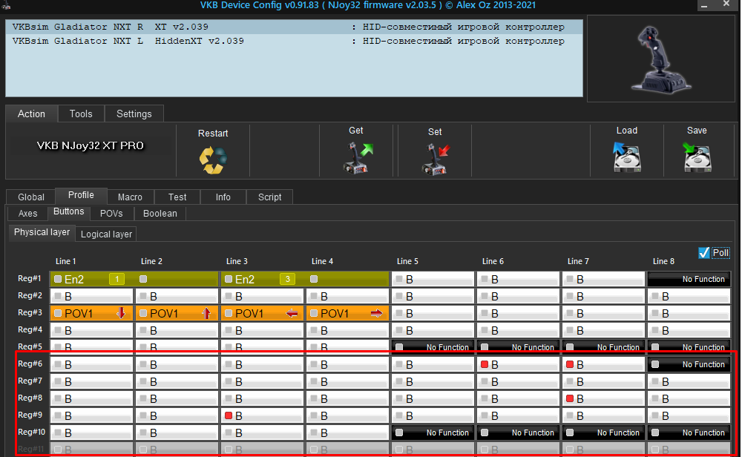Click the Reg#3 row label
Viewport: 742px width, 457px height.
click(x=30, y=313)
